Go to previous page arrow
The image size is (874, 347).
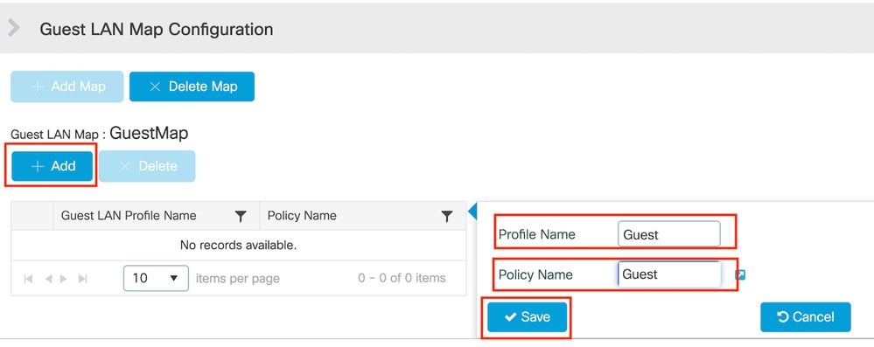[x=48, y=279]
